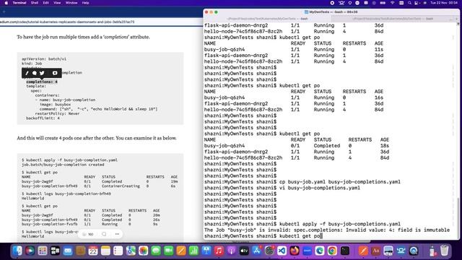Viewport: 462px width, 260px height.
Task: Clap for the Medium article
Action: [x=84, y=234]
